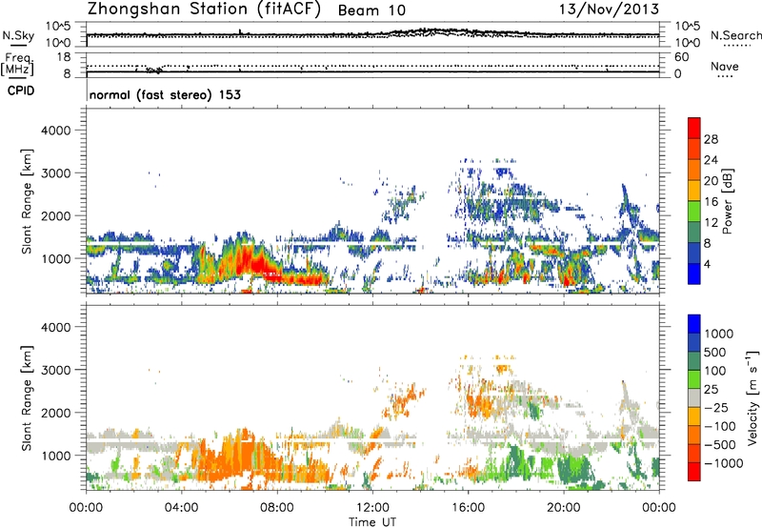Viewport: 762px width, 528px height.
Task: Select the right 10^0 noise axis tick
Action: point(687,43)
